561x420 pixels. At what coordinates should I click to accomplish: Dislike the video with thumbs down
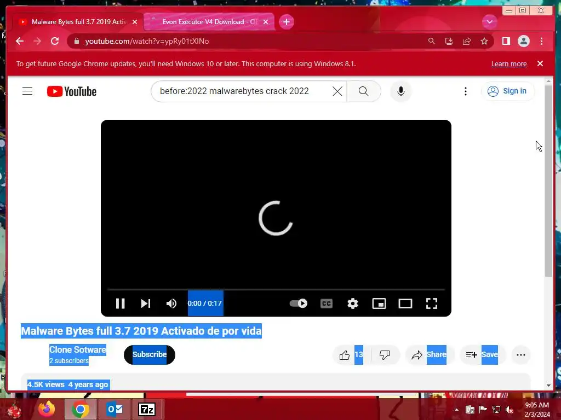[385, 354]
